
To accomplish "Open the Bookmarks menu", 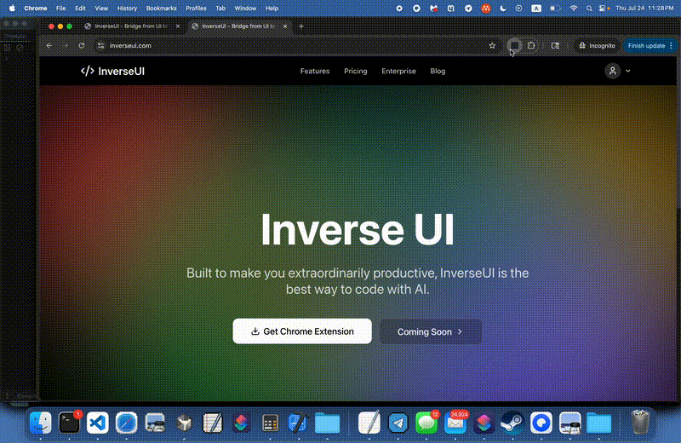I will point(161,9).
